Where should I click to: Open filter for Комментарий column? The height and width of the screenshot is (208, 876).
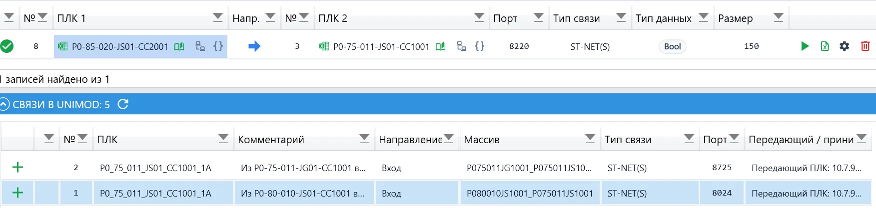point(364,139)
